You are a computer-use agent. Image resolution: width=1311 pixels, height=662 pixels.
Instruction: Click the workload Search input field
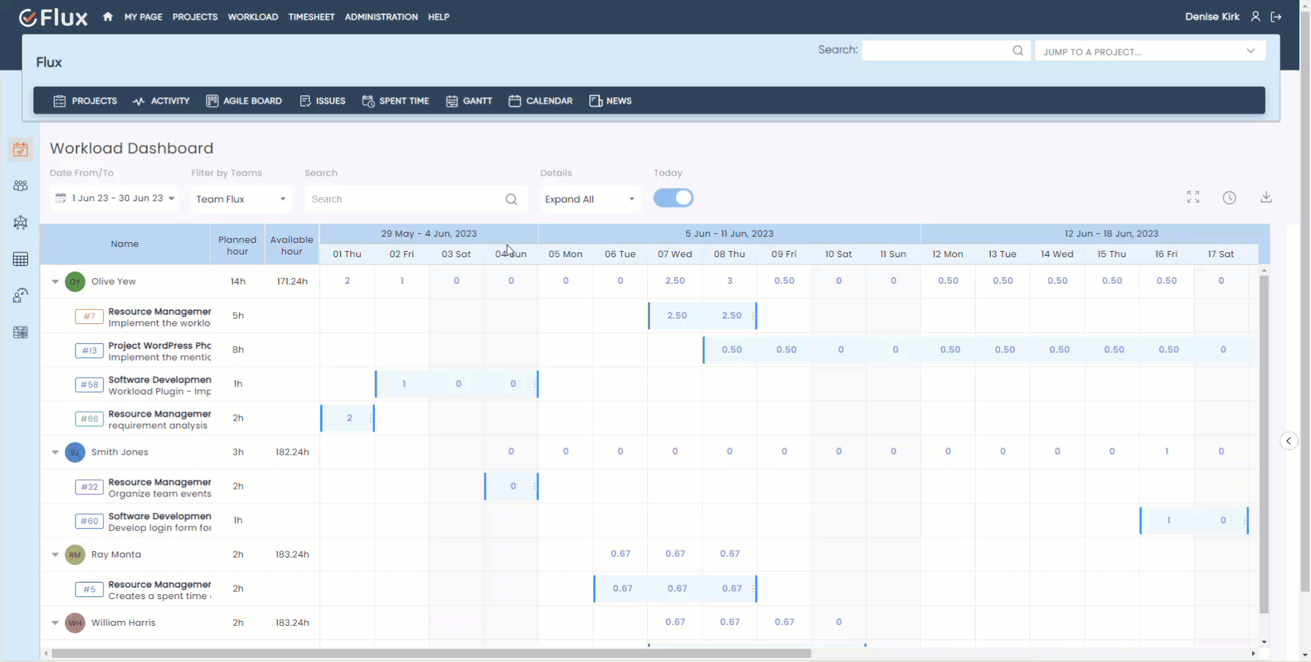pyautogui.click(x=407, y=199)
